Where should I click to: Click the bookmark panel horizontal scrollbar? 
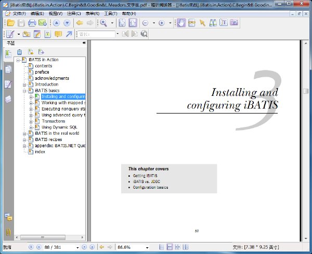[43, 237]
